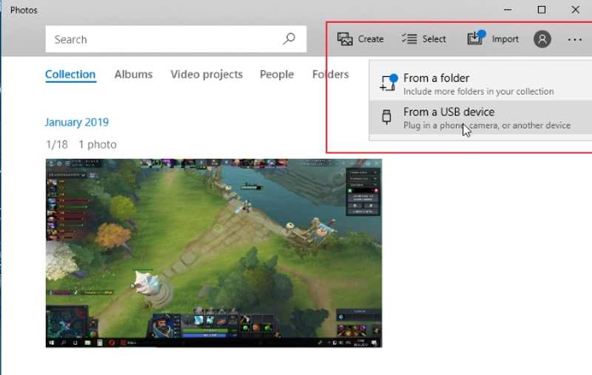This screenshot has height=375, width=592.
Task: Enable Select mode for photos
Action: coord(424,39)
